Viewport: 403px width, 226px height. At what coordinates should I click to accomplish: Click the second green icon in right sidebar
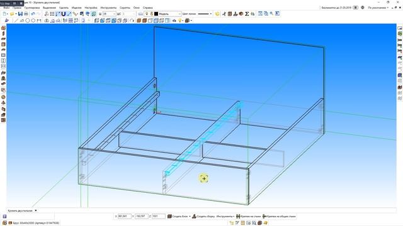tap(400, 34)
